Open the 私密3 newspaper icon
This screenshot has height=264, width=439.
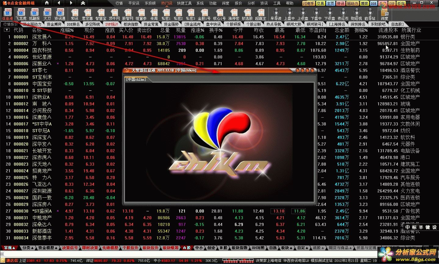(190, 14)
